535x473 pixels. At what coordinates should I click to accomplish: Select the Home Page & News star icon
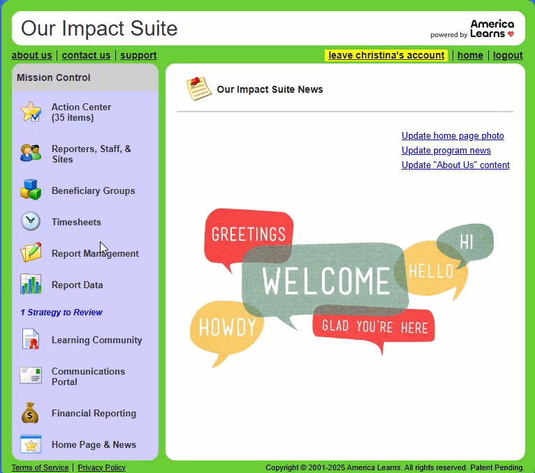pyautogui.click(x=31, y=444)
